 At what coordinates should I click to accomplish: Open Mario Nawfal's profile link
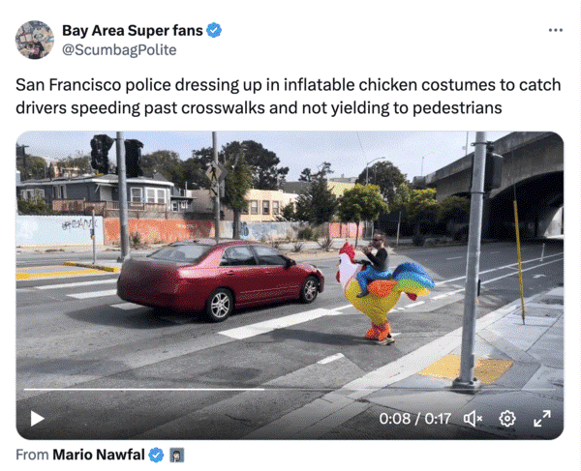pyautogui.click(x=99, y=455)
